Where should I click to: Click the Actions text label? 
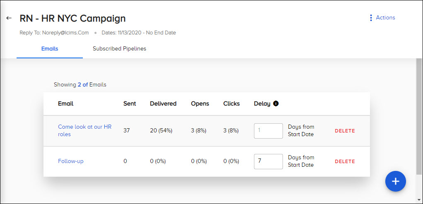click(385, 18)
